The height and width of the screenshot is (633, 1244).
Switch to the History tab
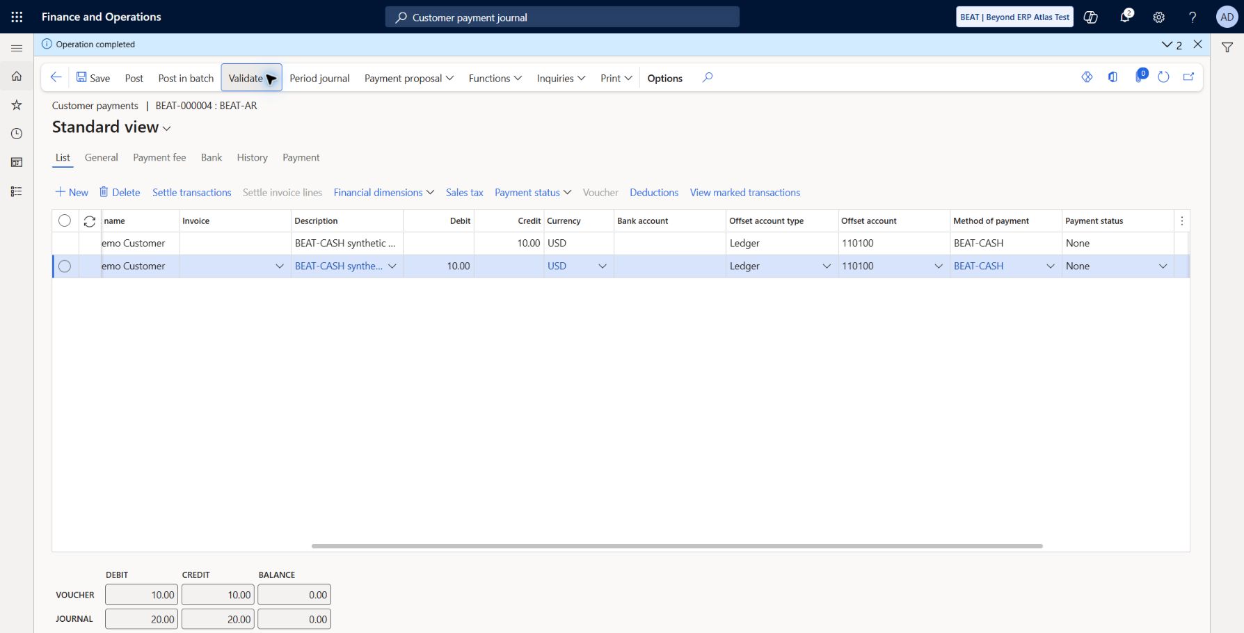[x=252, y=157]
